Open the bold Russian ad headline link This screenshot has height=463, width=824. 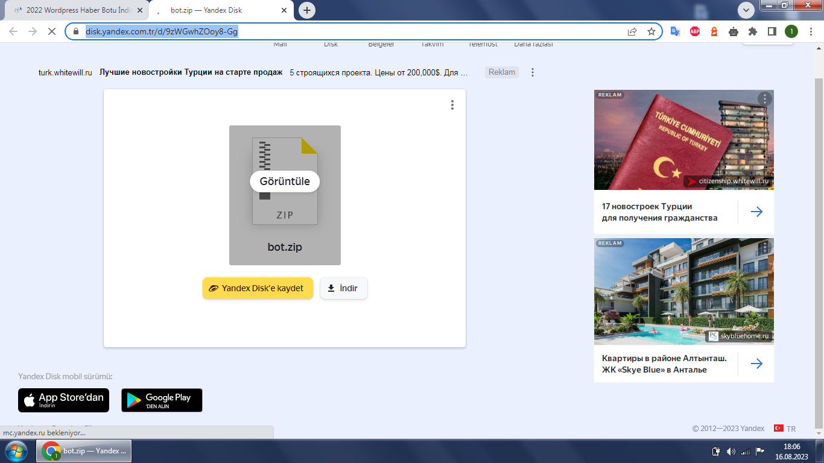[x=191, y=72]
